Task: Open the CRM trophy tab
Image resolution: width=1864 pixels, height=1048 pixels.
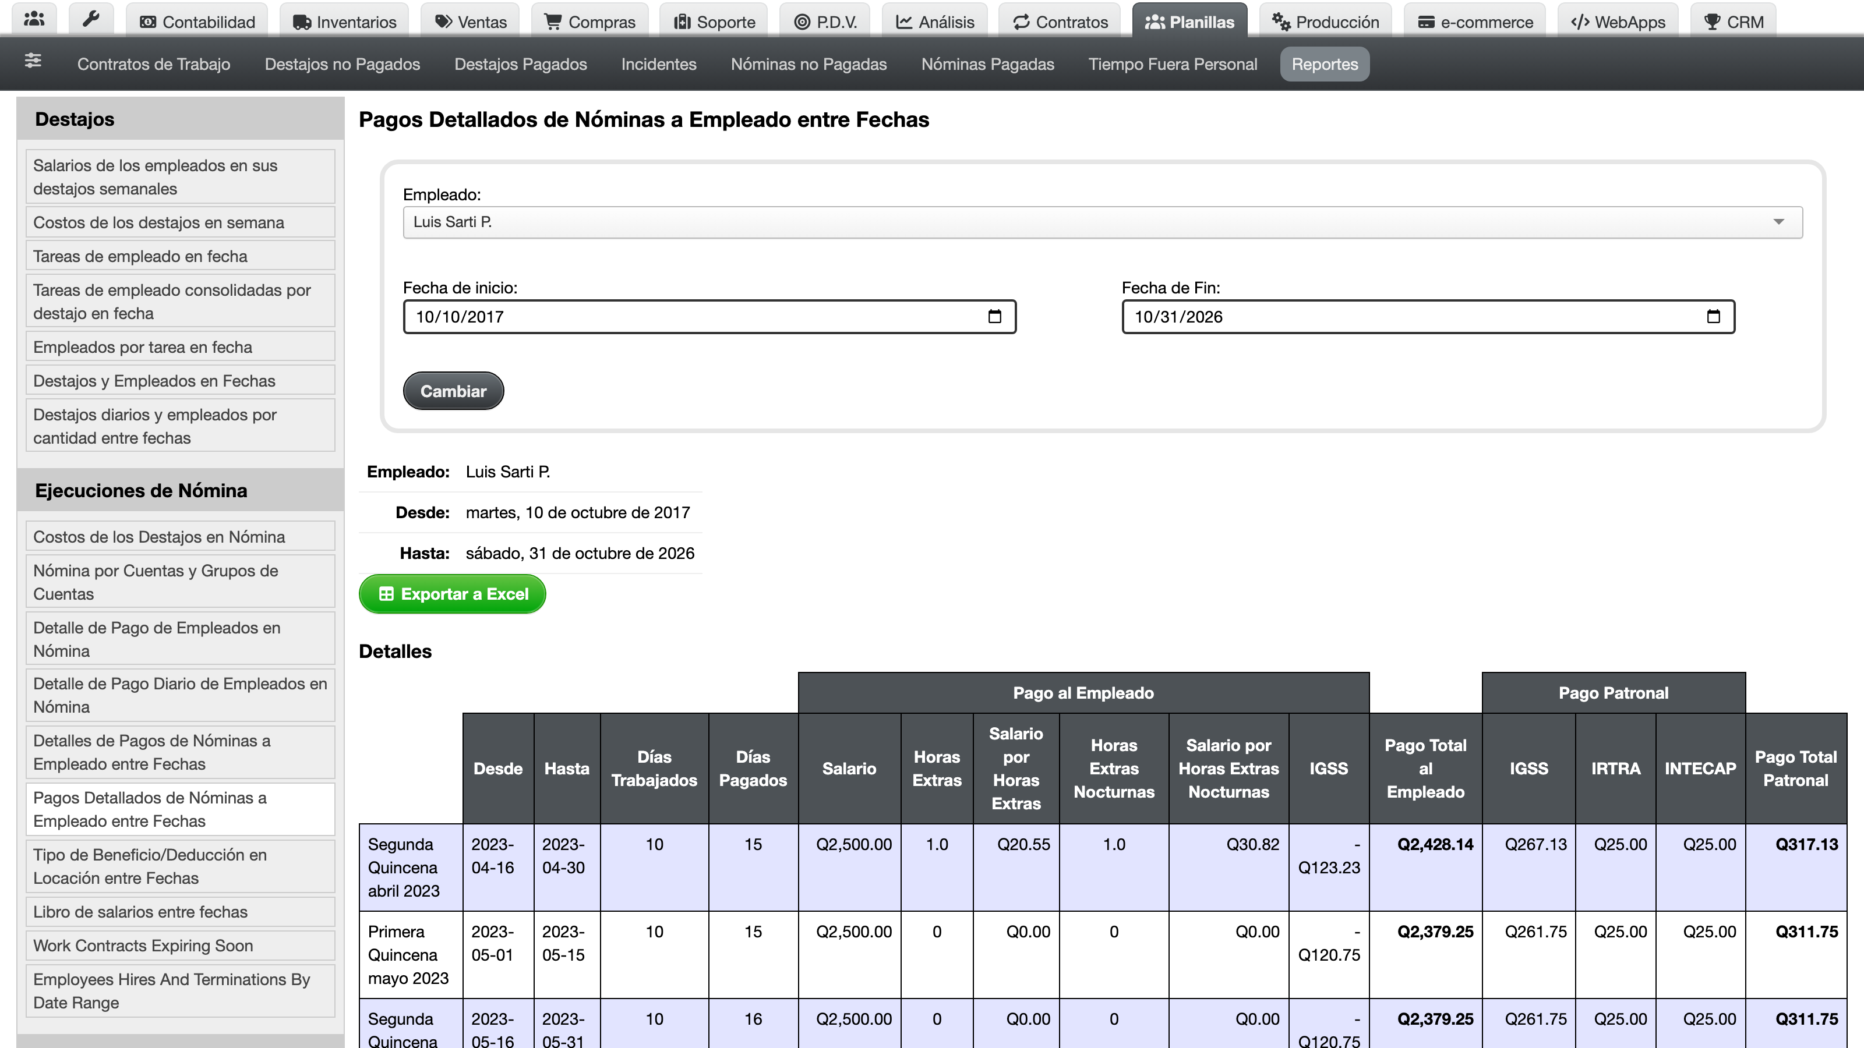Action: pos(1733,21)
